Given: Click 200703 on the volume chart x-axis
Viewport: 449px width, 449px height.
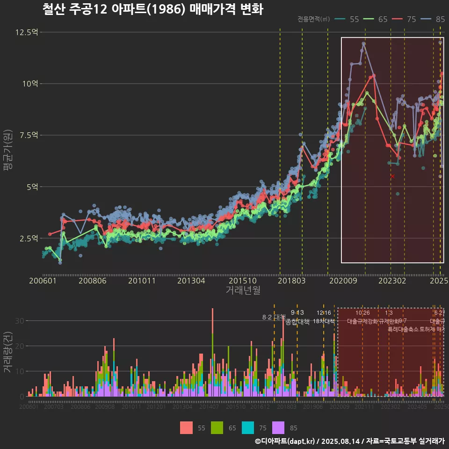Looking at the screenshot, I should click(53, 406).
